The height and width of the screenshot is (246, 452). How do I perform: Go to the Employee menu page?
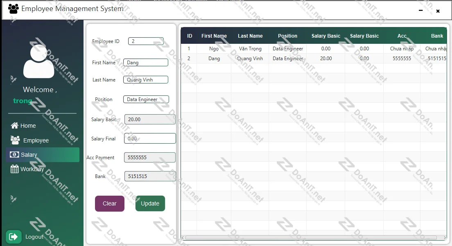(x=36, y=140)
